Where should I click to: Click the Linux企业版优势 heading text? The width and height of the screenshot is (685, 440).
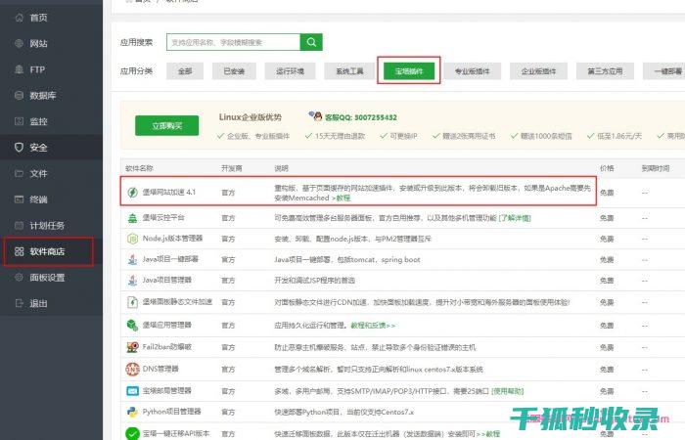click(250, 117)
